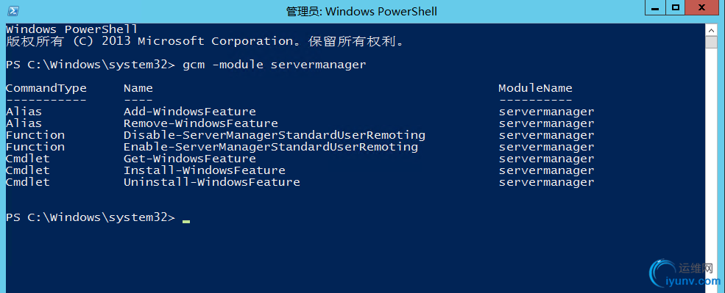This screenshot has height=293, width=725.
Task: Click the Remove-WindowsFeature alias entry
Action: [201, 123]
